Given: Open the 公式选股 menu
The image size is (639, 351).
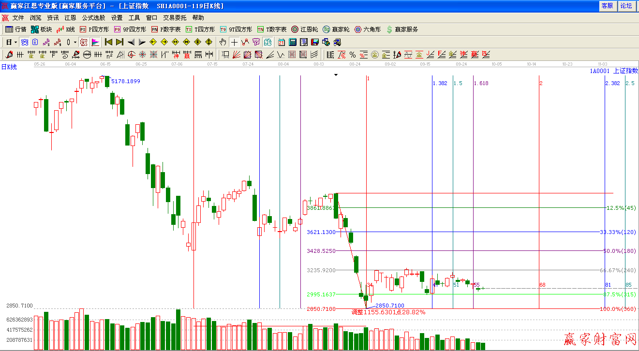Looking at the screenshot, I should click(x=93, y=18).
